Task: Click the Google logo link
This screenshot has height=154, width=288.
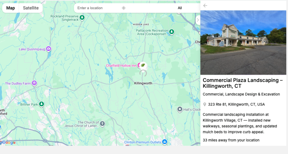Action: (9, 142)
